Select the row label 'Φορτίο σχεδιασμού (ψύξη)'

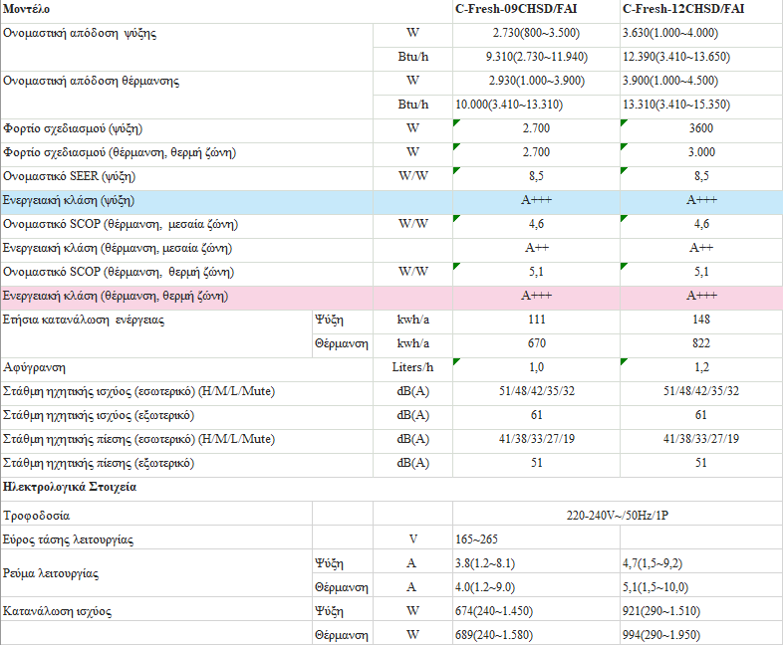(73, 128)
